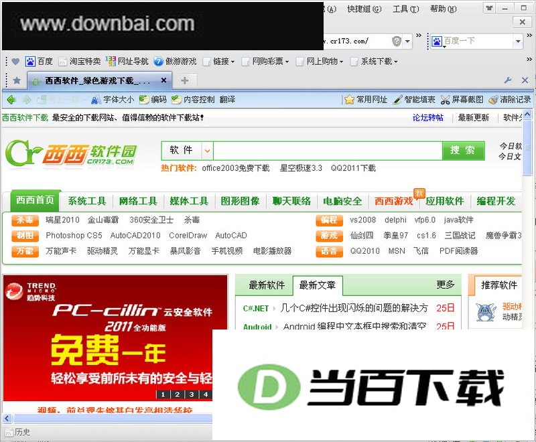Open new tab with plus button
The image size is (536, 442).
point(185,80)
